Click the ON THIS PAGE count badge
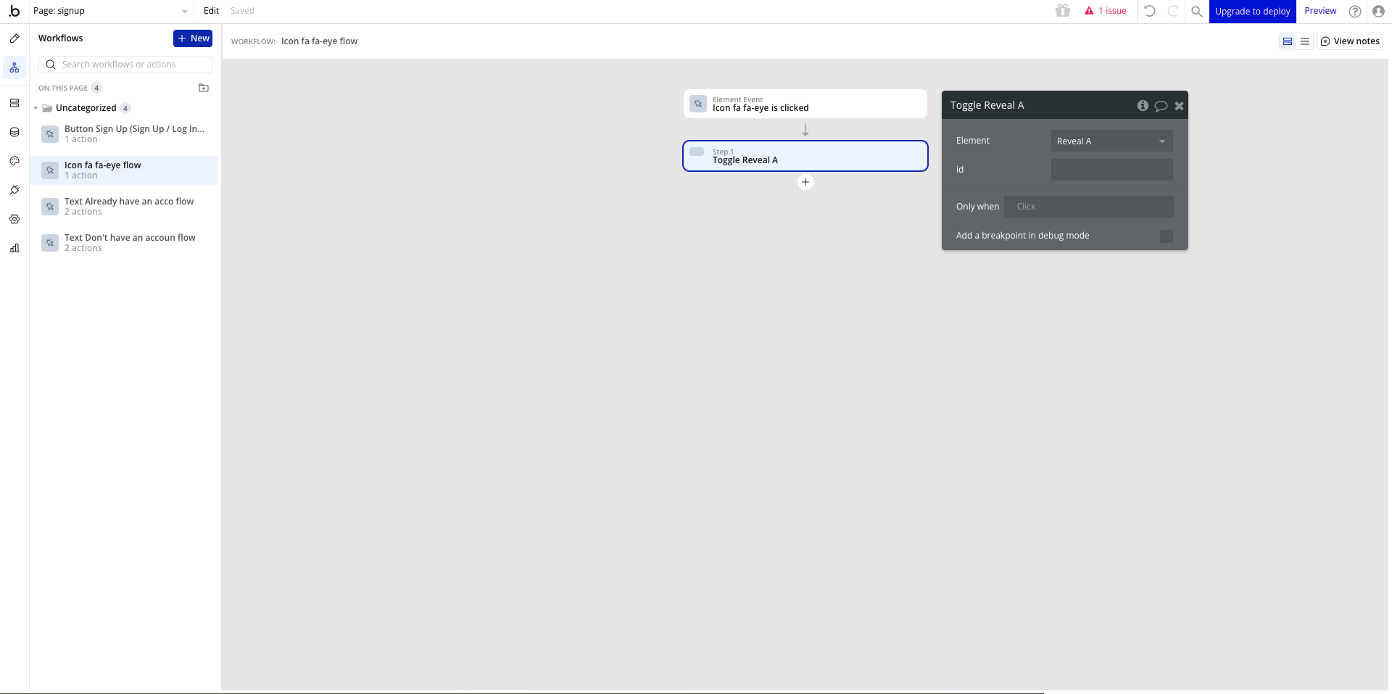 coord(96,88)
